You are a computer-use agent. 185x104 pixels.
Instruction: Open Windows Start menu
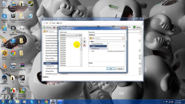pyautogui.click(x=3, y=102)
